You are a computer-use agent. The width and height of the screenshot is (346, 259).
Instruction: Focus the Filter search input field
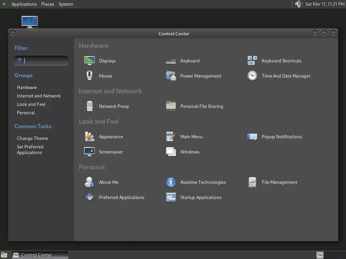point(41,61)
